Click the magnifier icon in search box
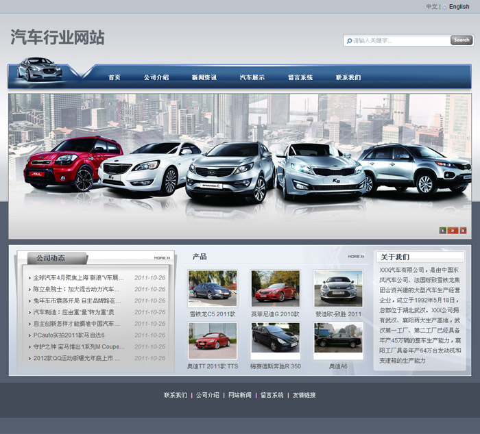The image size is (480, 434). [x=348, y=40]
